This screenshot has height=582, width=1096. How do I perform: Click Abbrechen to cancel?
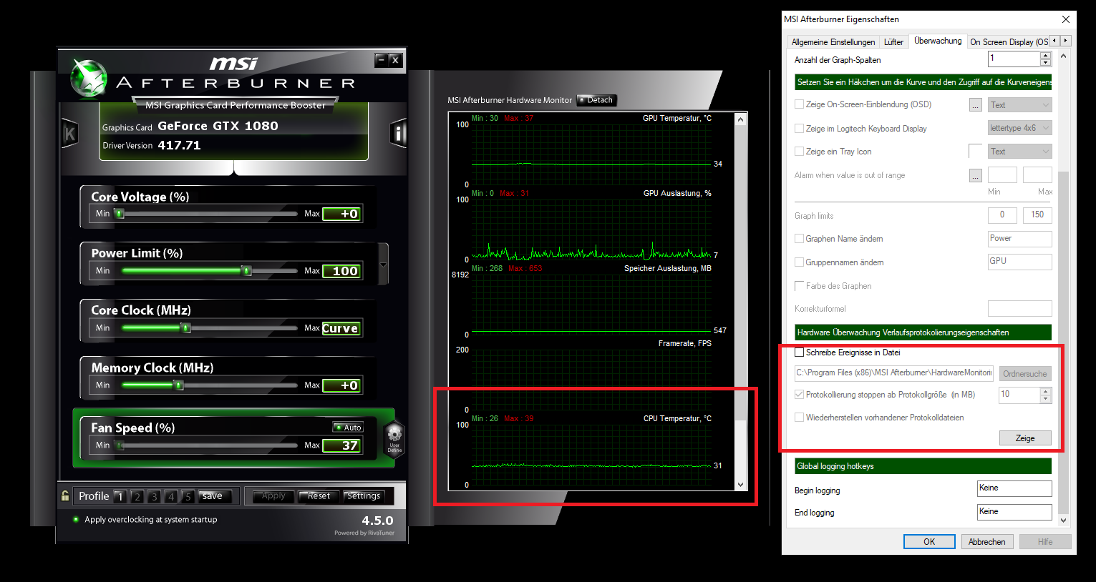(987, 541)
